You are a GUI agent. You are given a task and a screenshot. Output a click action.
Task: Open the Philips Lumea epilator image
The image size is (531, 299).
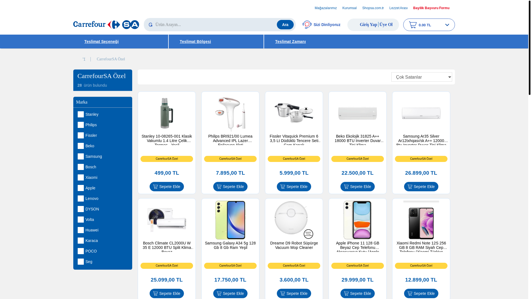pos(230,113)
